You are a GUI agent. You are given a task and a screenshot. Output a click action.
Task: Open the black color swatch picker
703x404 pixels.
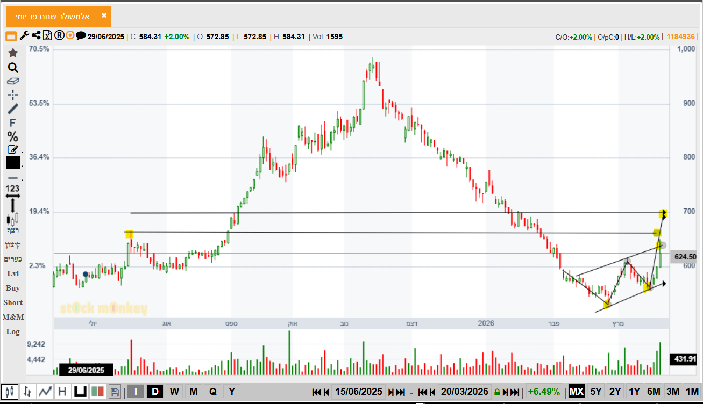[x=13, y=163]
